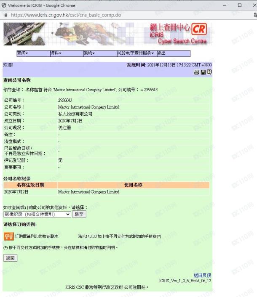This screenshot has width=257, height=297.
Task: Click the lock icon beside URL
Action: tap(6, 15)
